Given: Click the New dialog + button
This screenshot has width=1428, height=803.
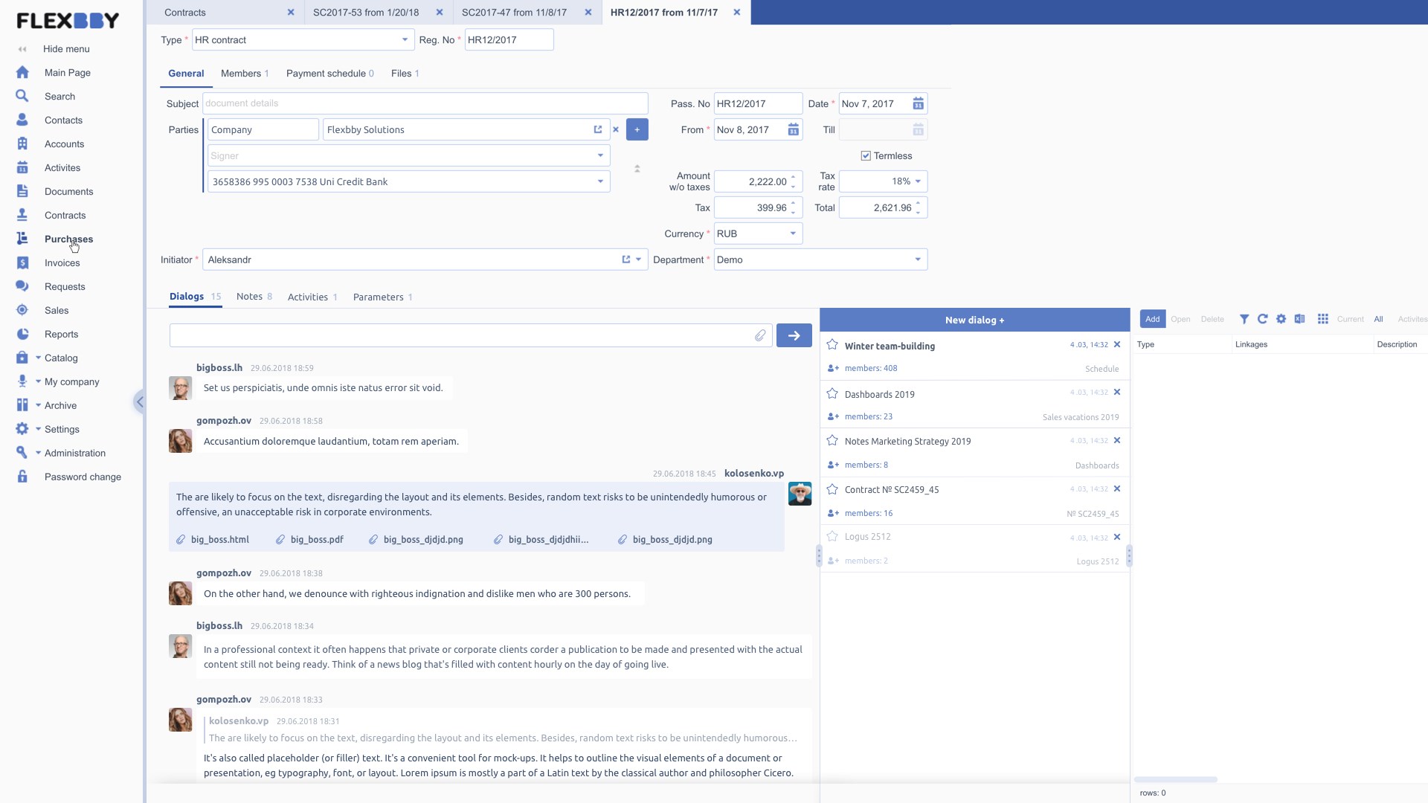Looking at the screenshot, I should tap(974, 320).
